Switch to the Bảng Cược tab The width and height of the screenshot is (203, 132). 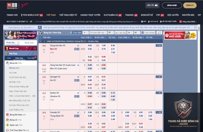29,43
